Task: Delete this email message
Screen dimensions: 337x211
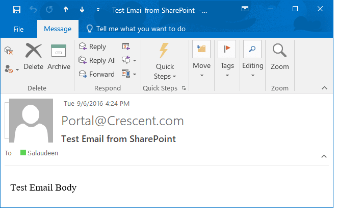Action: pyautogui.click(x=34, y=57)
